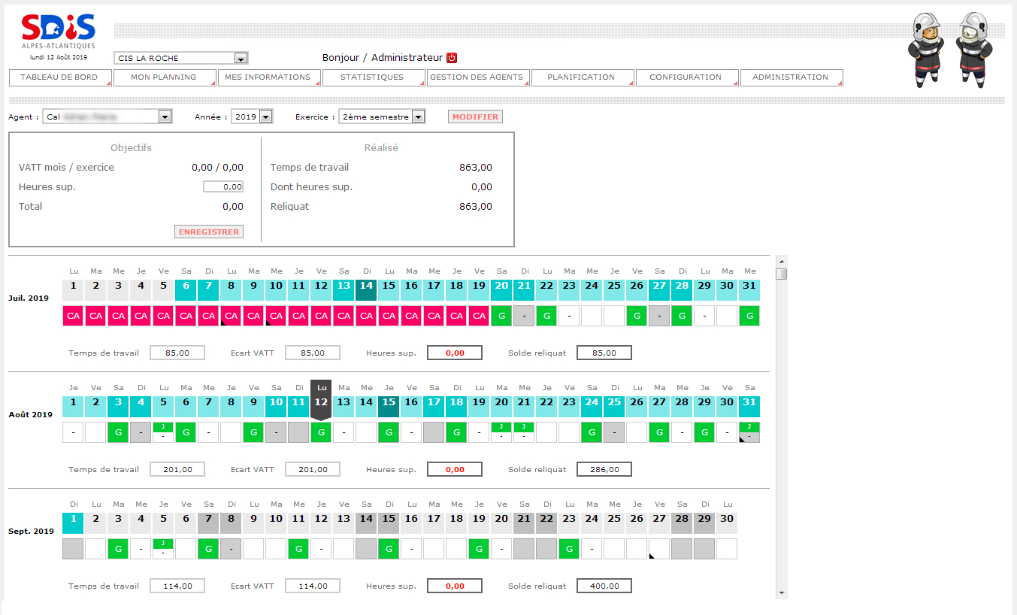
Task: Click the Sept. 2019 month label
Action: click(31, 531)
